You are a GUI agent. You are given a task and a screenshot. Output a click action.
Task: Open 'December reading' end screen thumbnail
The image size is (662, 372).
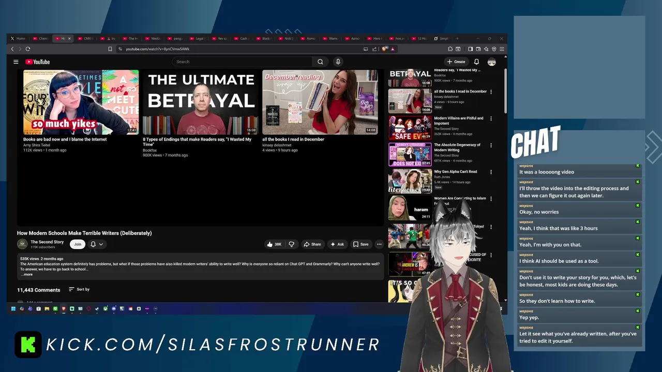pyautogui.click(x=320, y=102)
